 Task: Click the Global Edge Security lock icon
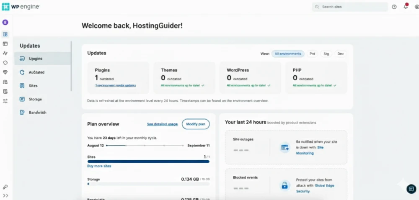285,185
